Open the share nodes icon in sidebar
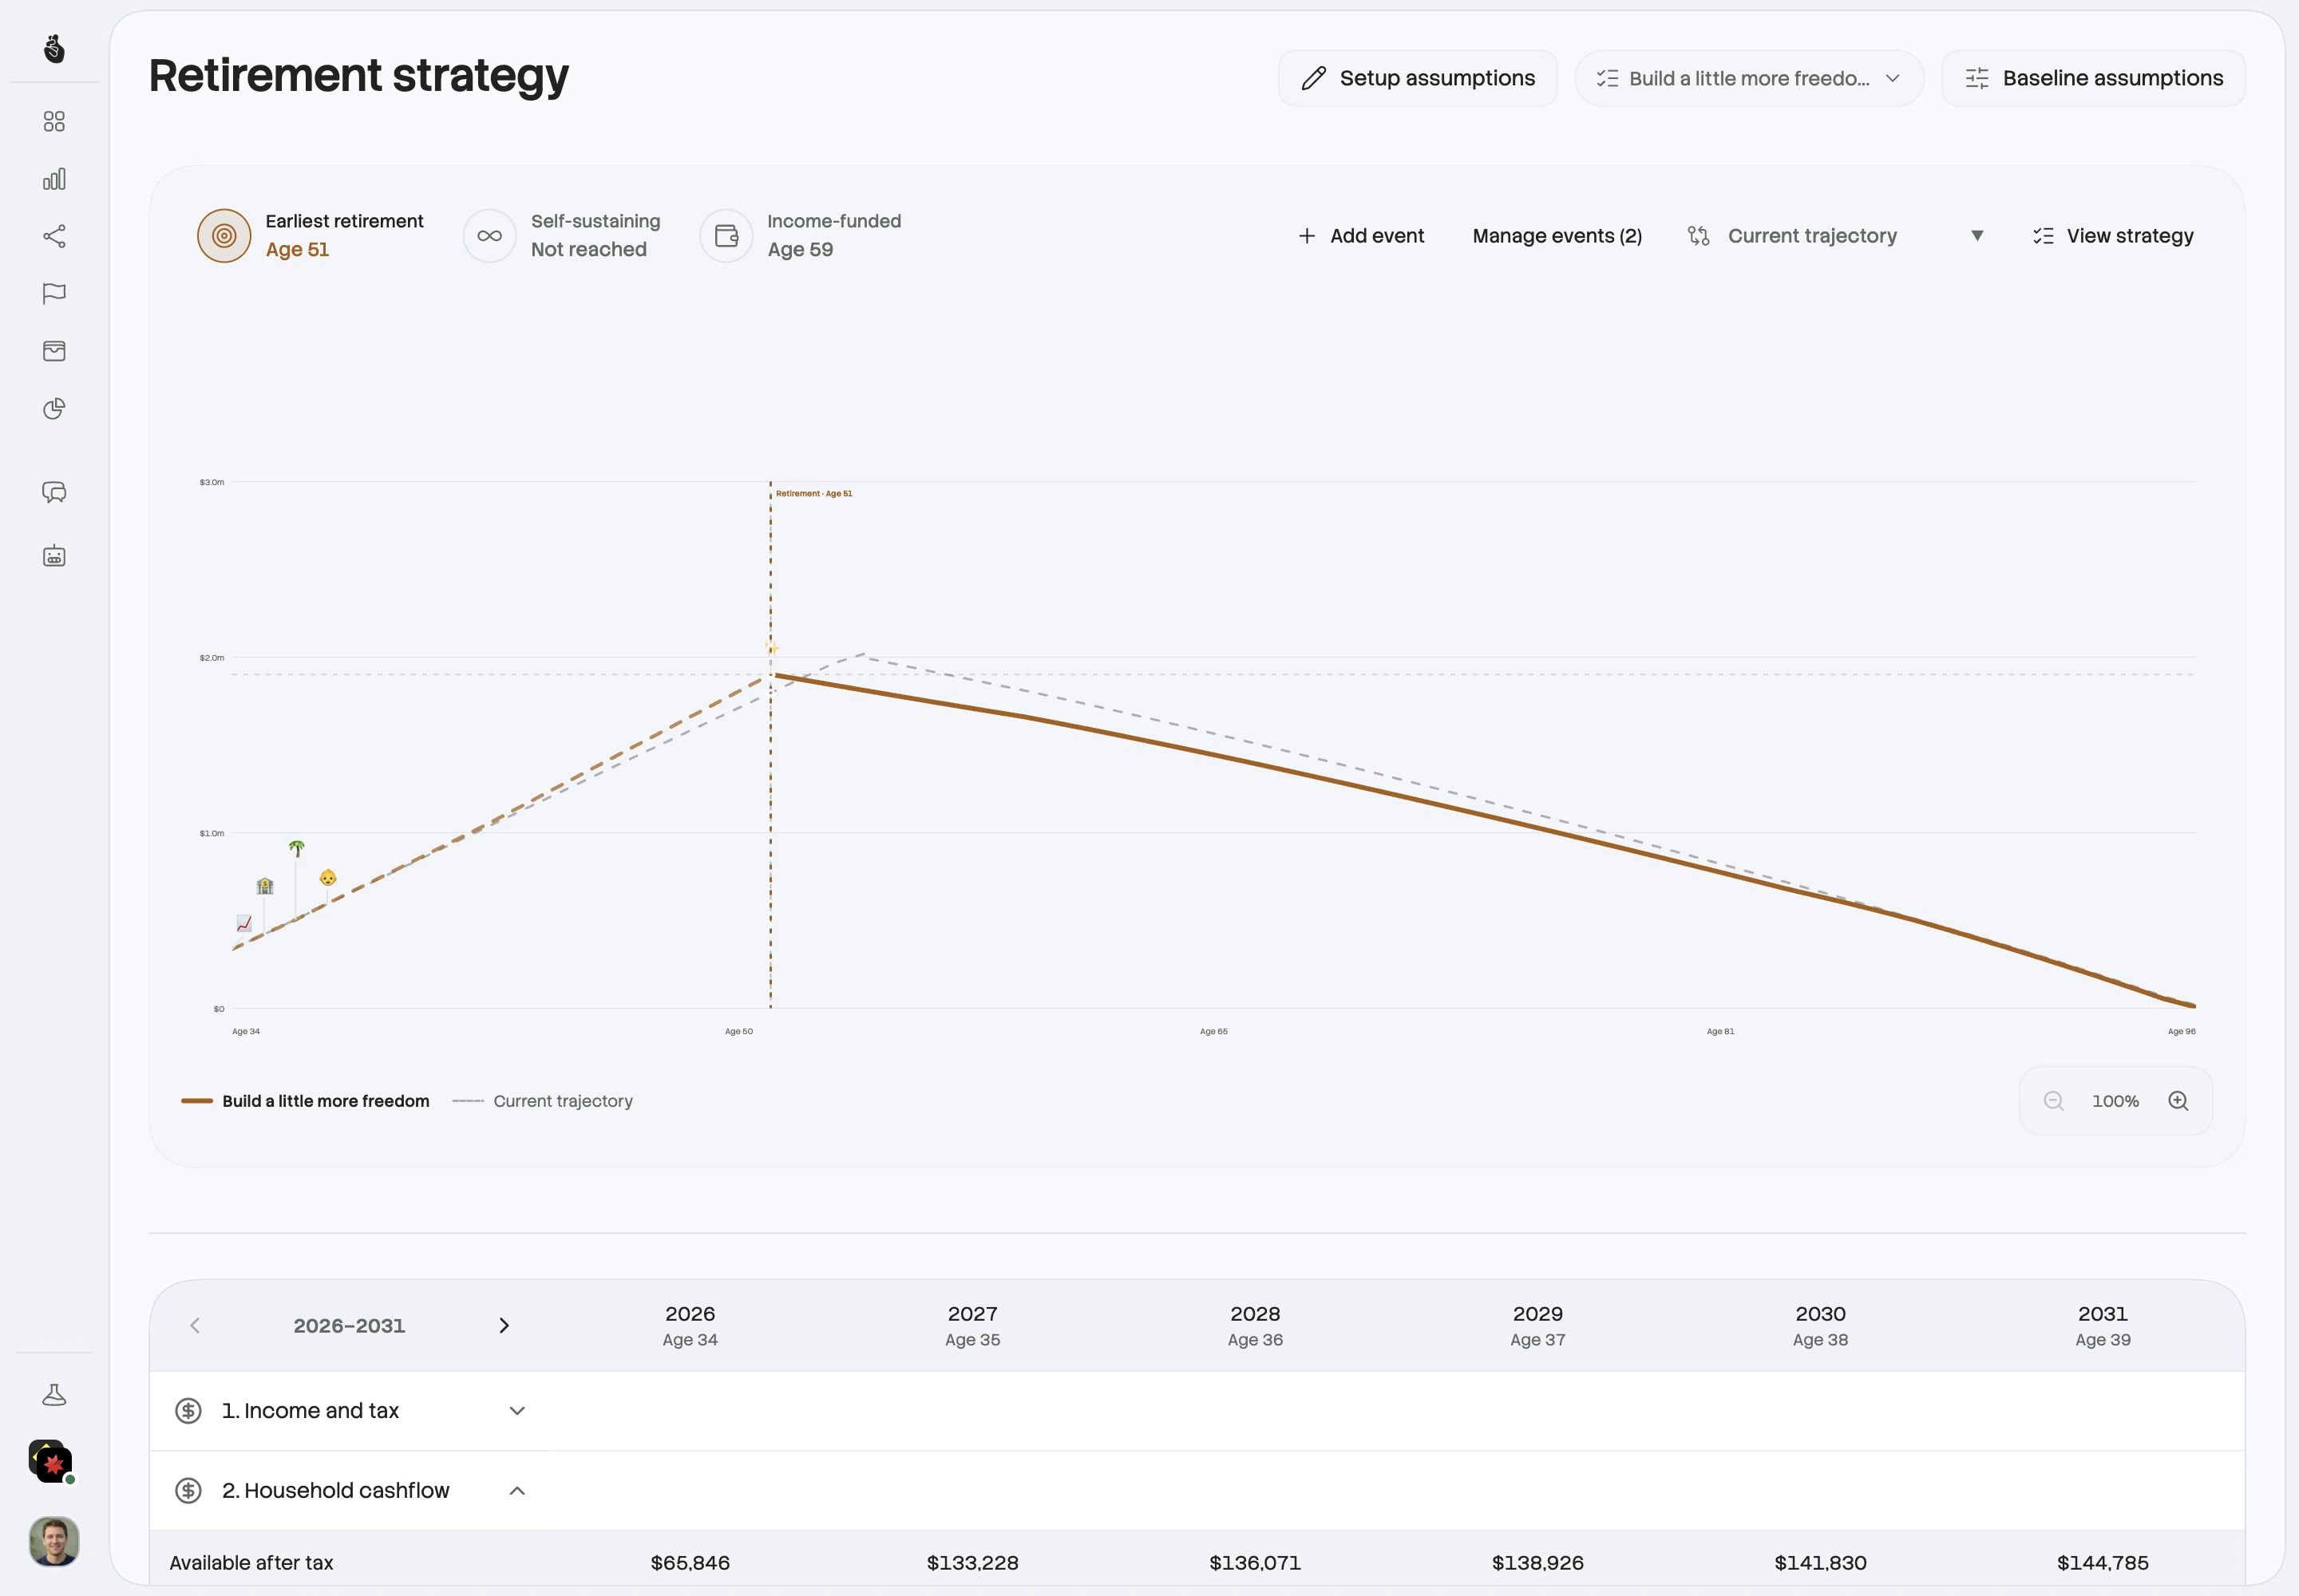 click(54, 236)
